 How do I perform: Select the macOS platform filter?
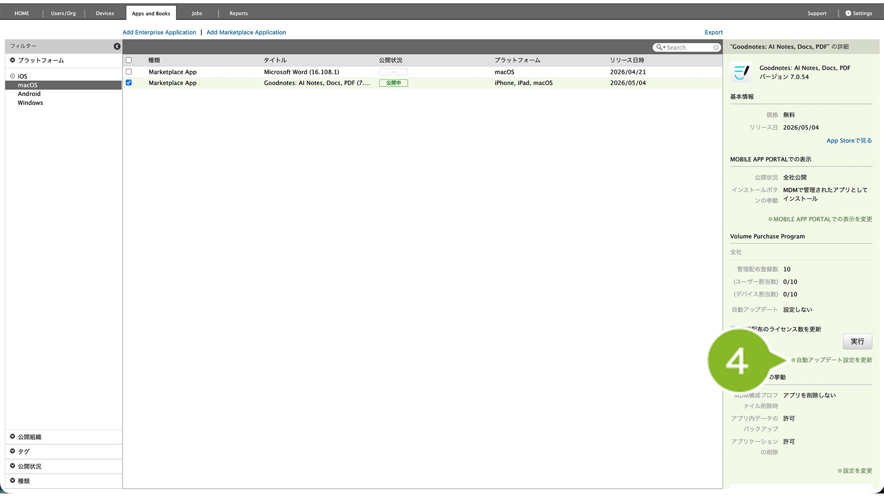coord(63,85)
